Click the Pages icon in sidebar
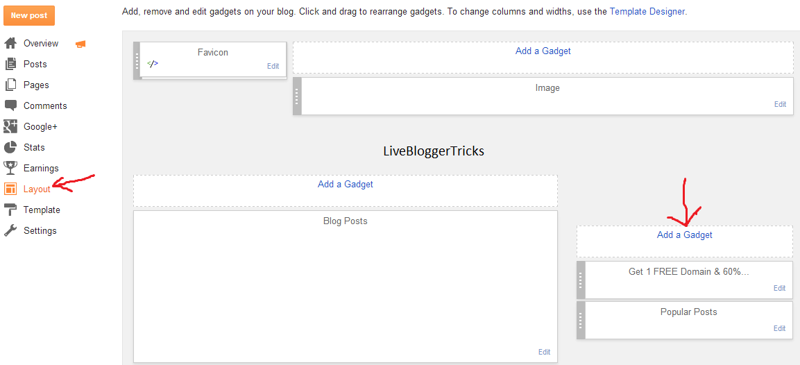The height and width of the screenshot is (365, 800). point(10,85)
